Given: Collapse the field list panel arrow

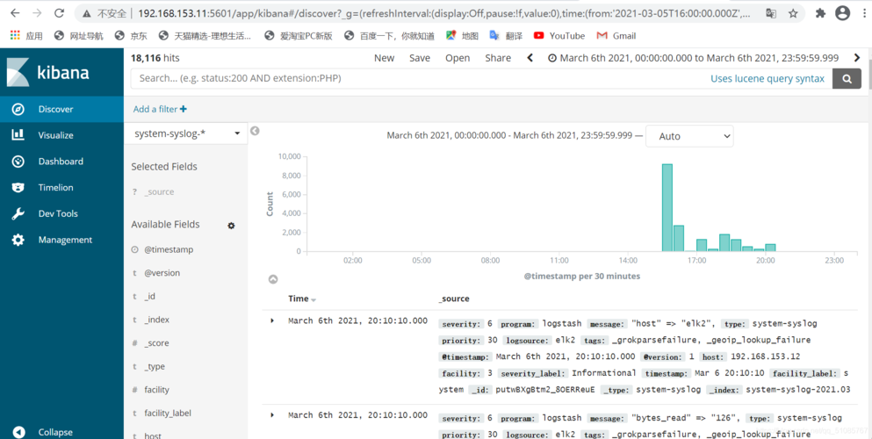Looking at the screenshot, I should 255,131.
